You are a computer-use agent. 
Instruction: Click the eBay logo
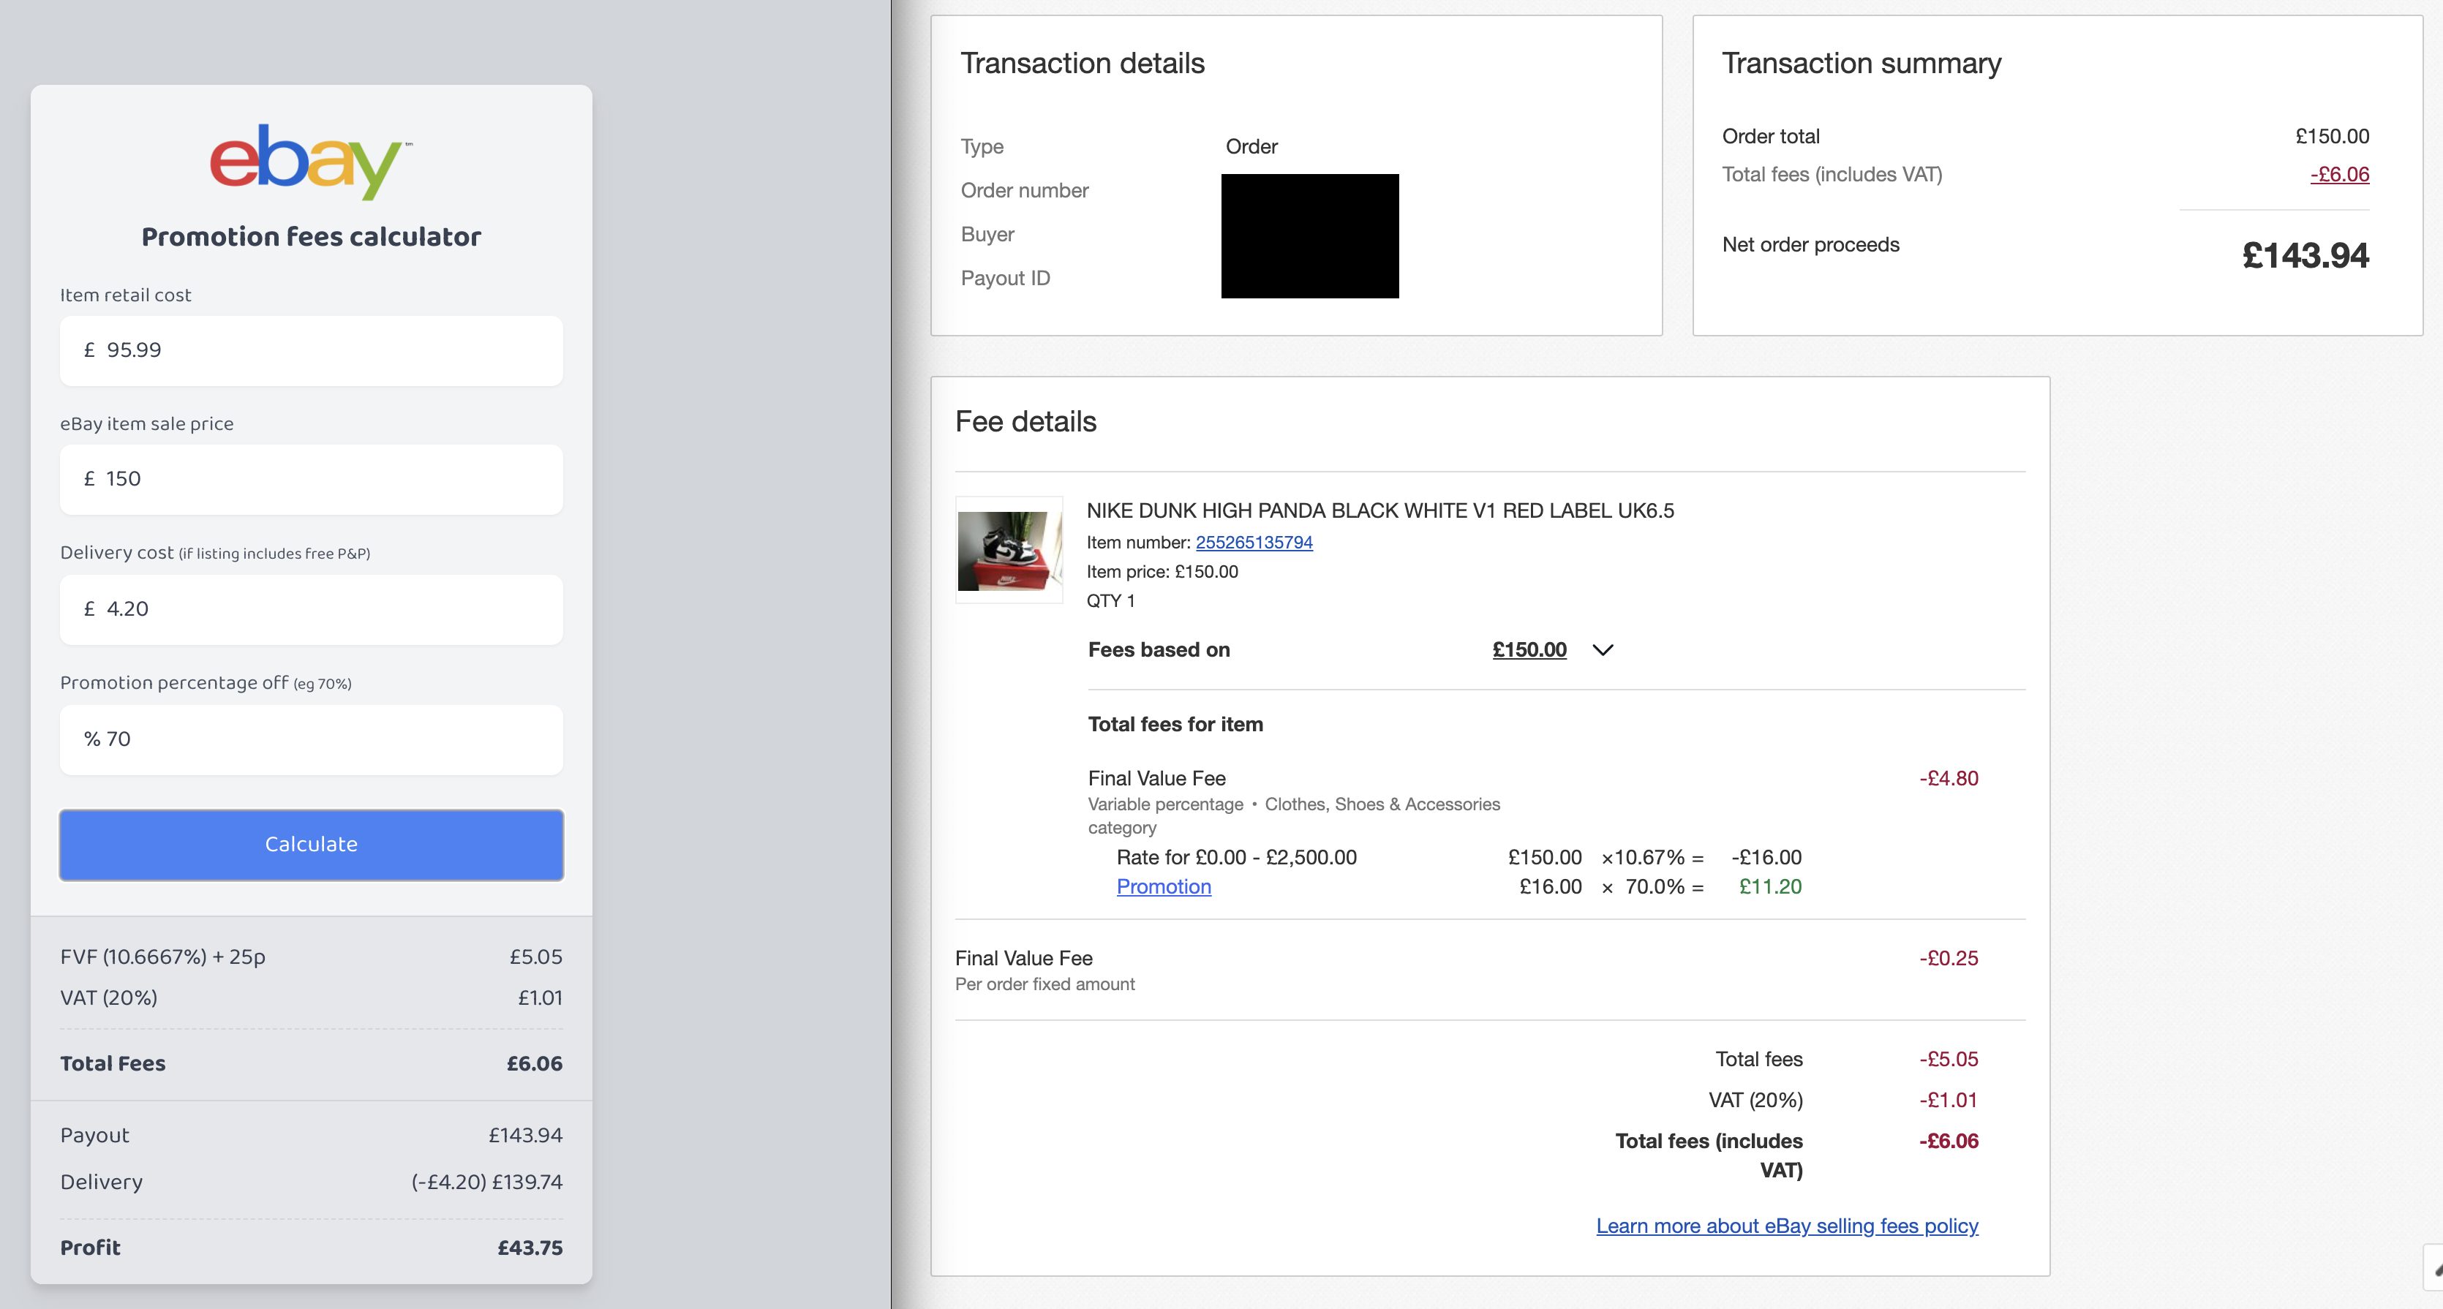tap(310, 159)
